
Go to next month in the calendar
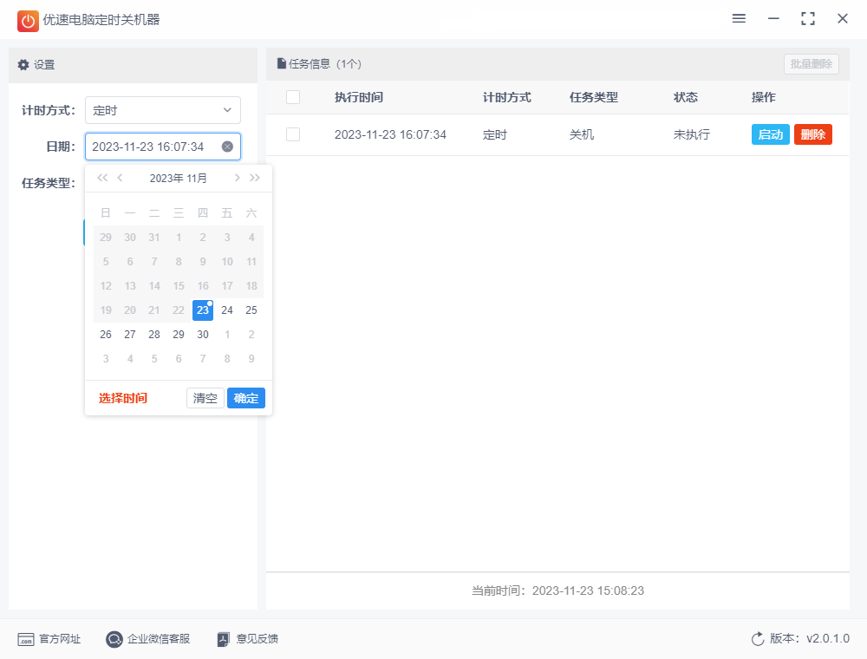pyautogui.click(x=237, y=177)
